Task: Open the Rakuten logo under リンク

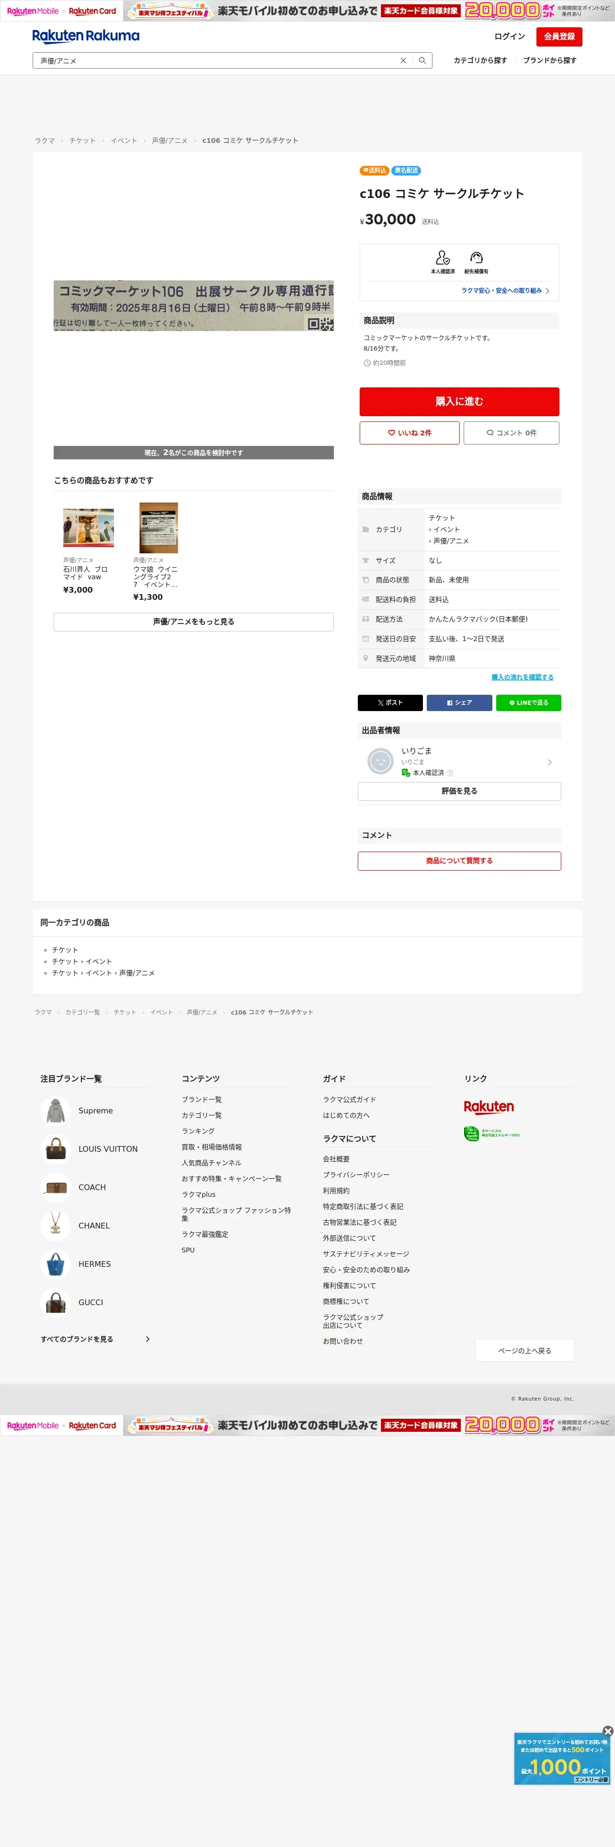Action: tap(489, 1107)
